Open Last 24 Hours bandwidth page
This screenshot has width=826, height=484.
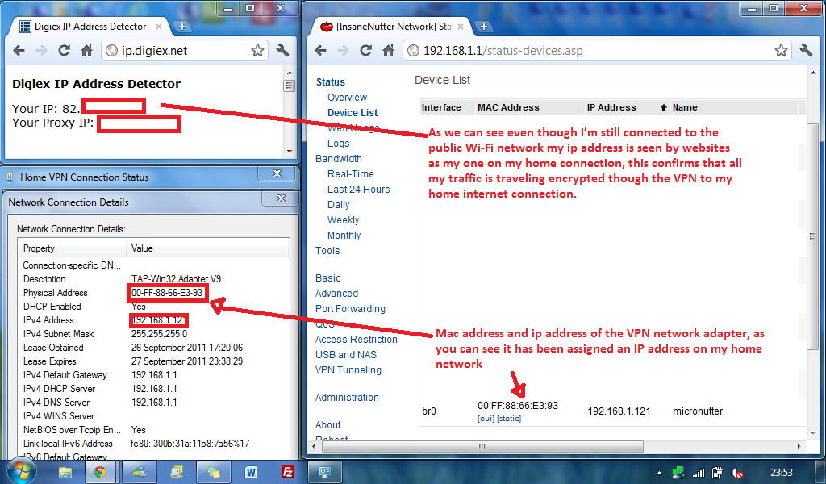coord(358,189)
